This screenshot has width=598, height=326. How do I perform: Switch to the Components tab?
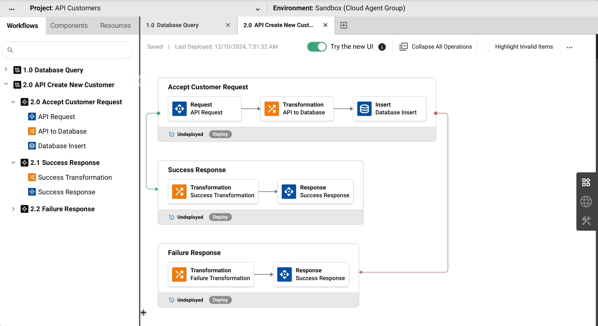point(69,26)
